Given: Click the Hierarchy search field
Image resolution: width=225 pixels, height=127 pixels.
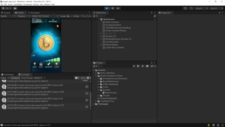Looking at the screenshot, I should click(x=126, y=16).
